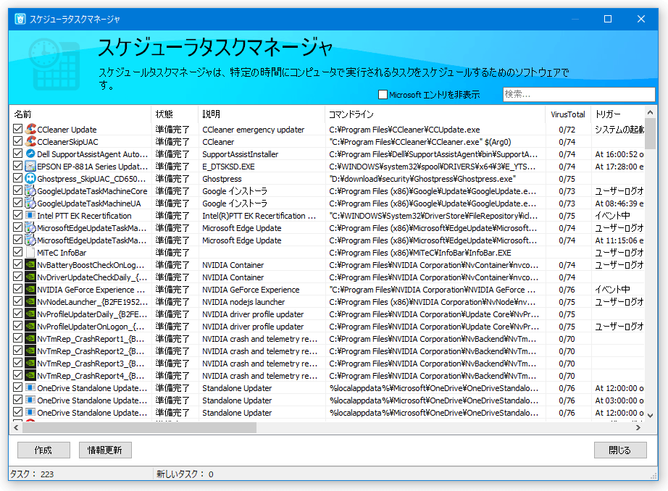Click the At 17:28:00 trigger cell

(x=619, y=167)
